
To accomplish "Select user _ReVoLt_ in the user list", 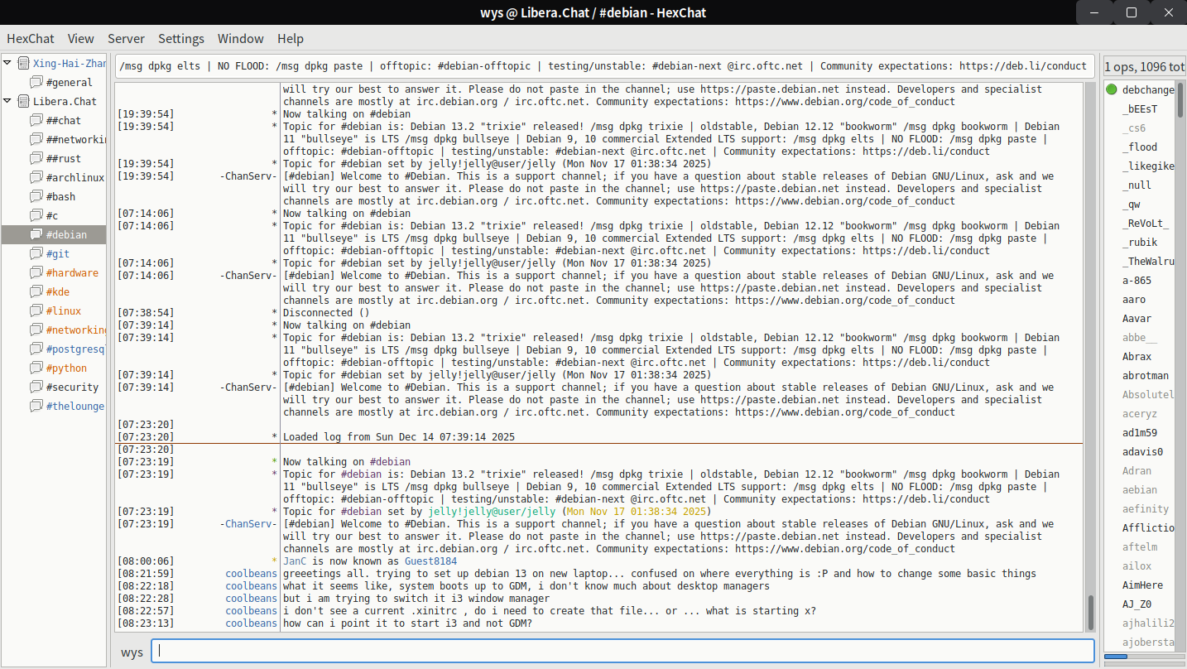I will [1146, 223].
